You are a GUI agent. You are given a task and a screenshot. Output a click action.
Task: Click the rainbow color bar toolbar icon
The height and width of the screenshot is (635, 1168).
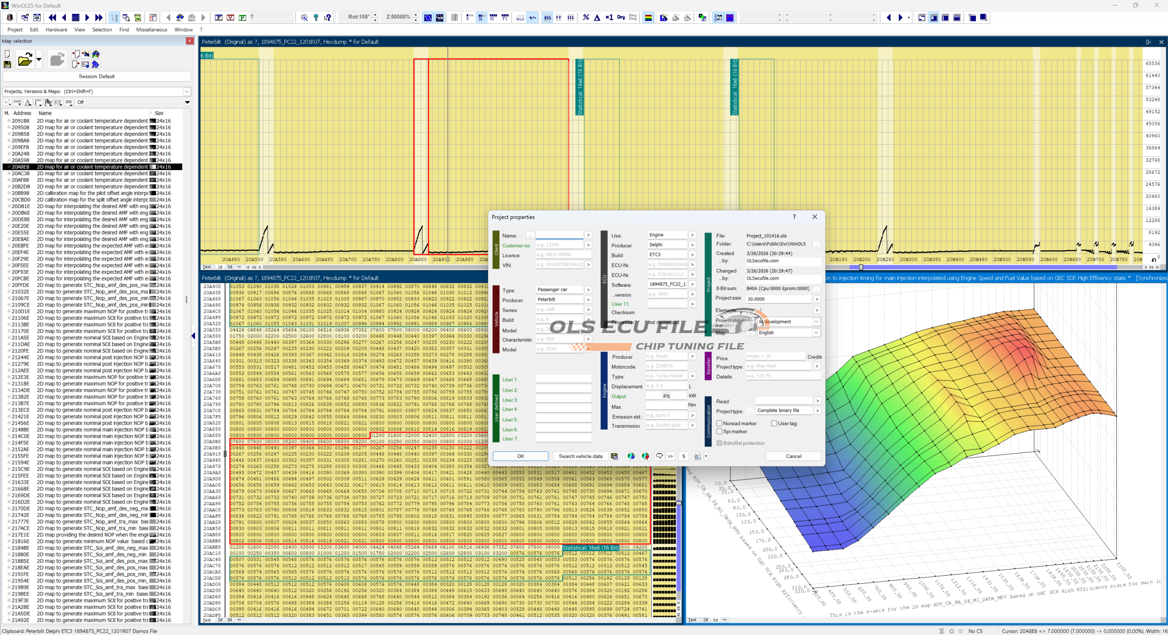pyautogui.click(x=648, y=17)
